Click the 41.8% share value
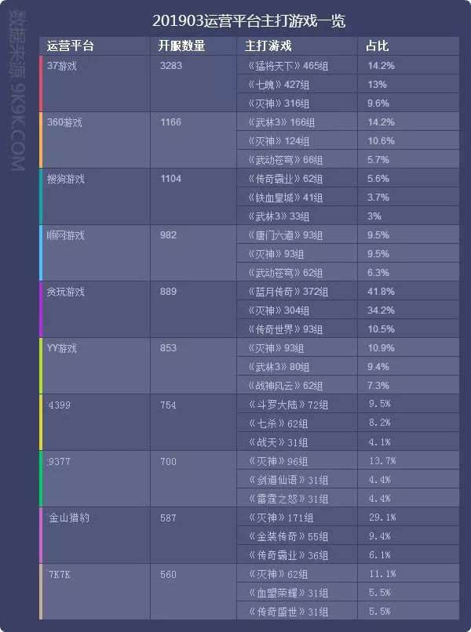This screenshot has height=632, width=471. pos(381,292)
